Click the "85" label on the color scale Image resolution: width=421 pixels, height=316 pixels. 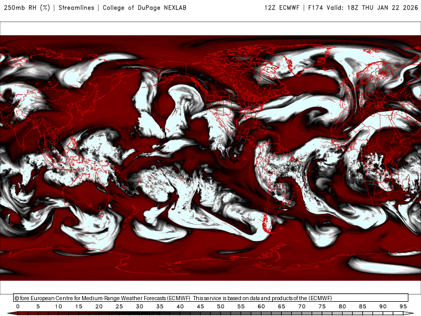pos(363,307)
